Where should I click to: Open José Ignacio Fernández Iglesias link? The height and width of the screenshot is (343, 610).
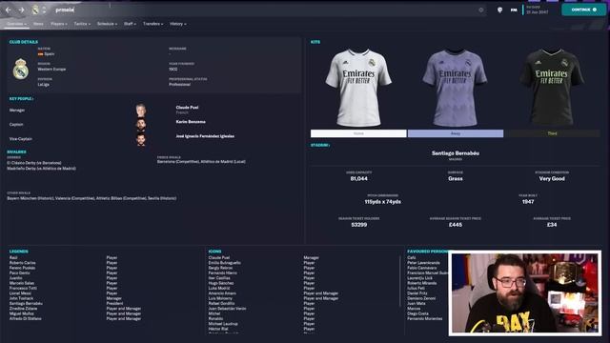(205, 136)
